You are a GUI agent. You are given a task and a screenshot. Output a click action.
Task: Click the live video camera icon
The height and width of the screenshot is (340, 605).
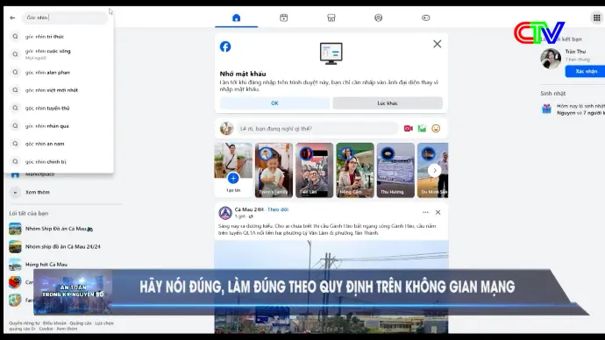click(x=409, y=128)
